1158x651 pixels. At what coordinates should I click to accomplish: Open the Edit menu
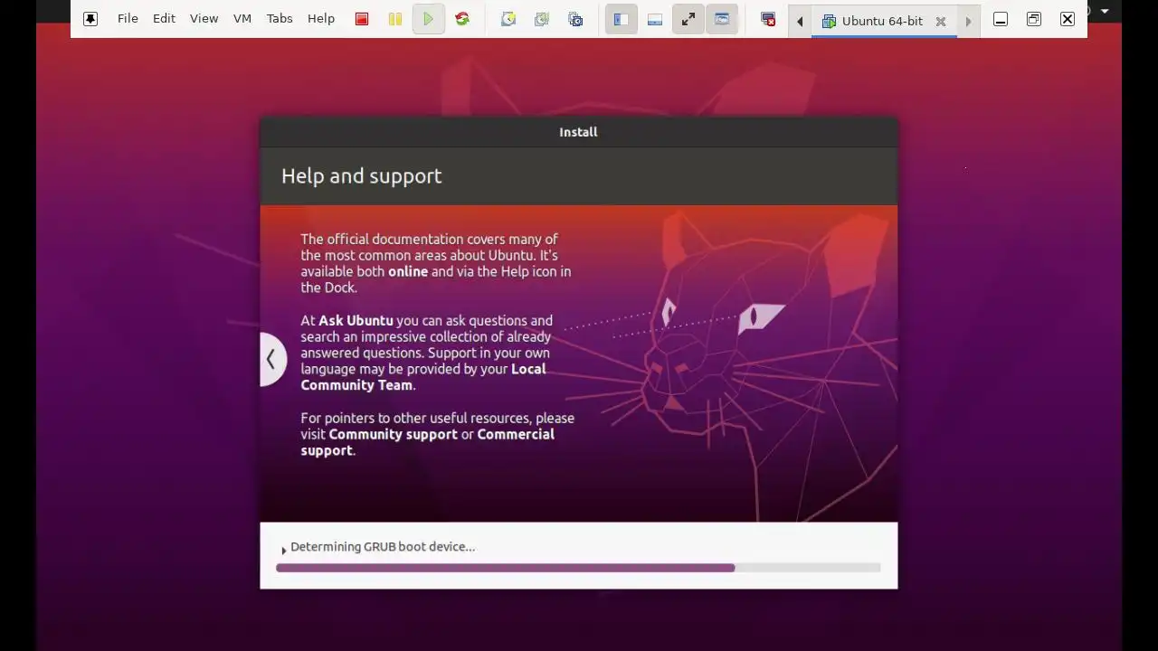(x=164, y=19)
